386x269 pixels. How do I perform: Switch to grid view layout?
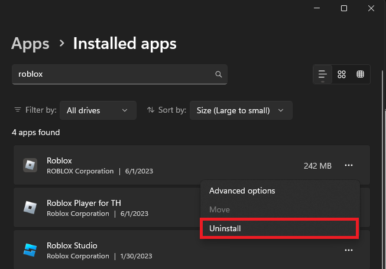point(342,74)
